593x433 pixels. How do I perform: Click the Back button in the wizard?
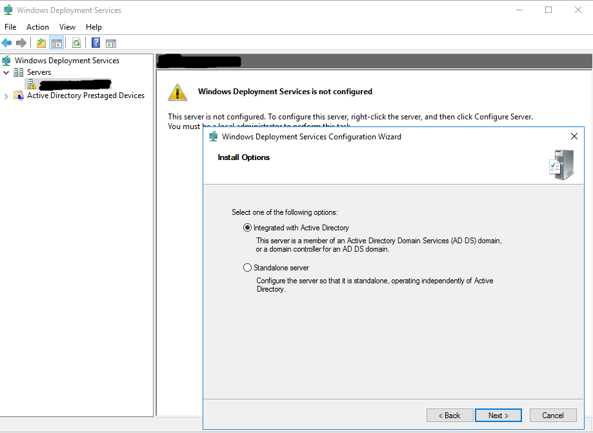[x=450, y=415]
